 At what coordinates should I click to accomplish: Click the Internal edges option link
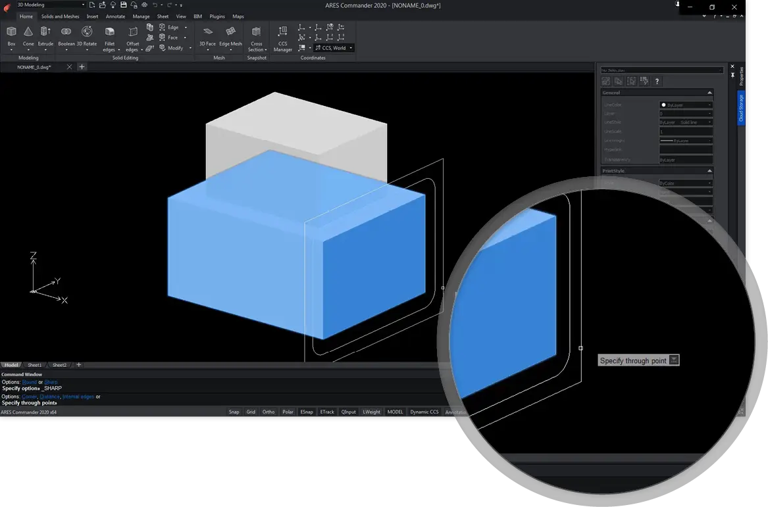(78, 397)
